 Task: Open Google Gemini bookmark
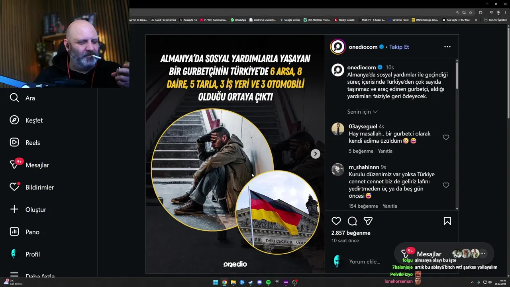290,20
